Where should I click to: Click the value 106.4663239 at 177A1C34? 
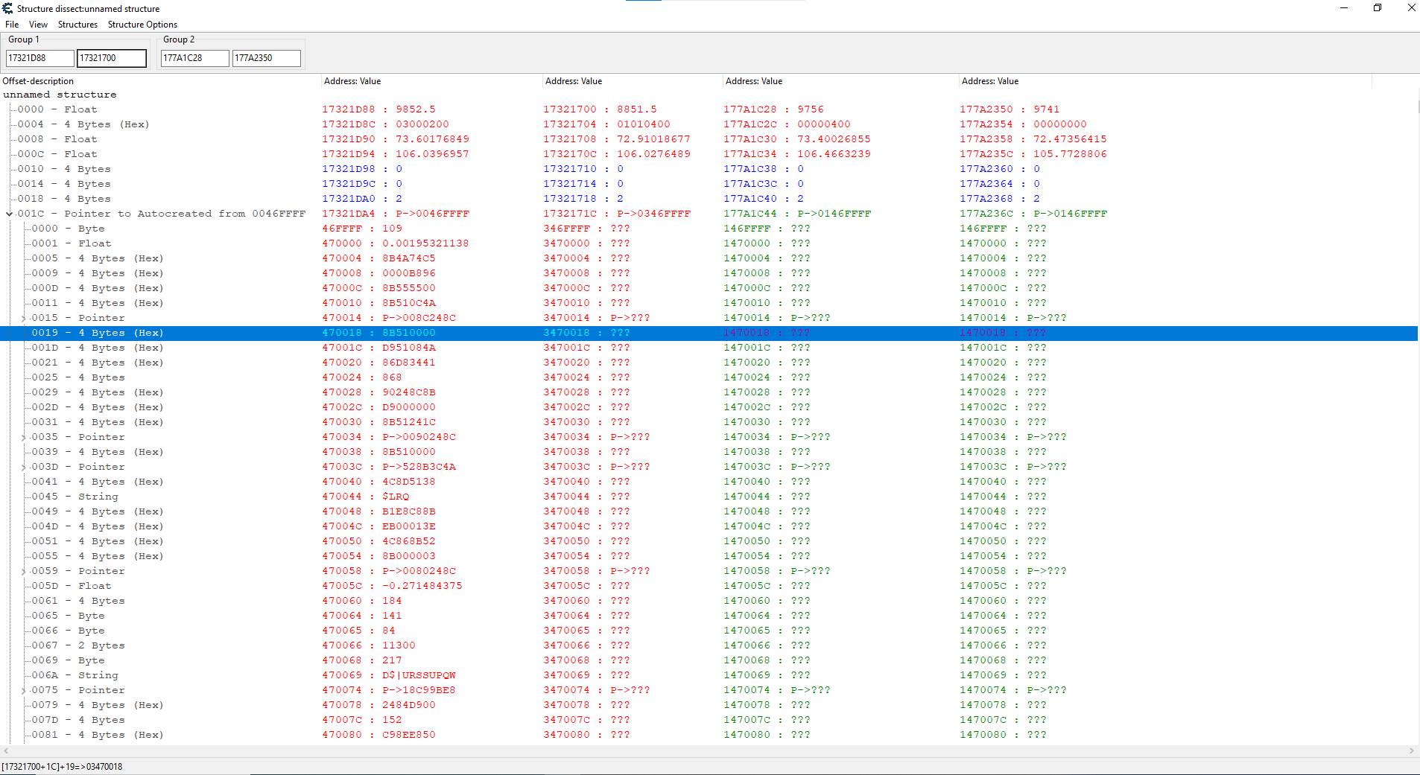coord(834,154)
